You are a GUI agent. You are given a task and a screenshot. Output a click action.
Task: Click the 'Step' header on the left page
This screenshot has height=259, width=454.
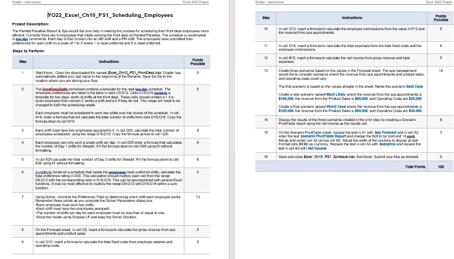[x=23, y=62]
